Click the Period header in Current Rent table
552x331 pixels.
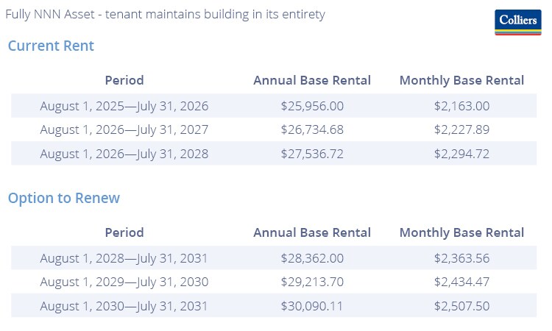click(124, 80)
